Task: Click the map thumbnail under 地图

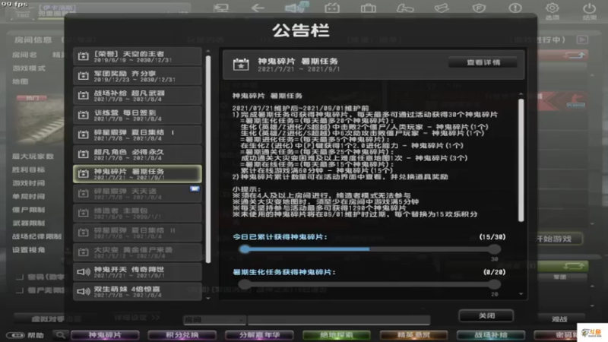Action: point(39,120)
